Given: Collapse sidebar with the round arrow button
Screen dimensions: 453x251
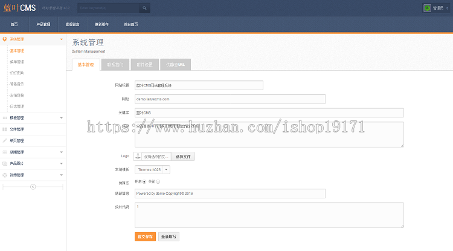Looking at the screenshot, I should tap(33, 187).
